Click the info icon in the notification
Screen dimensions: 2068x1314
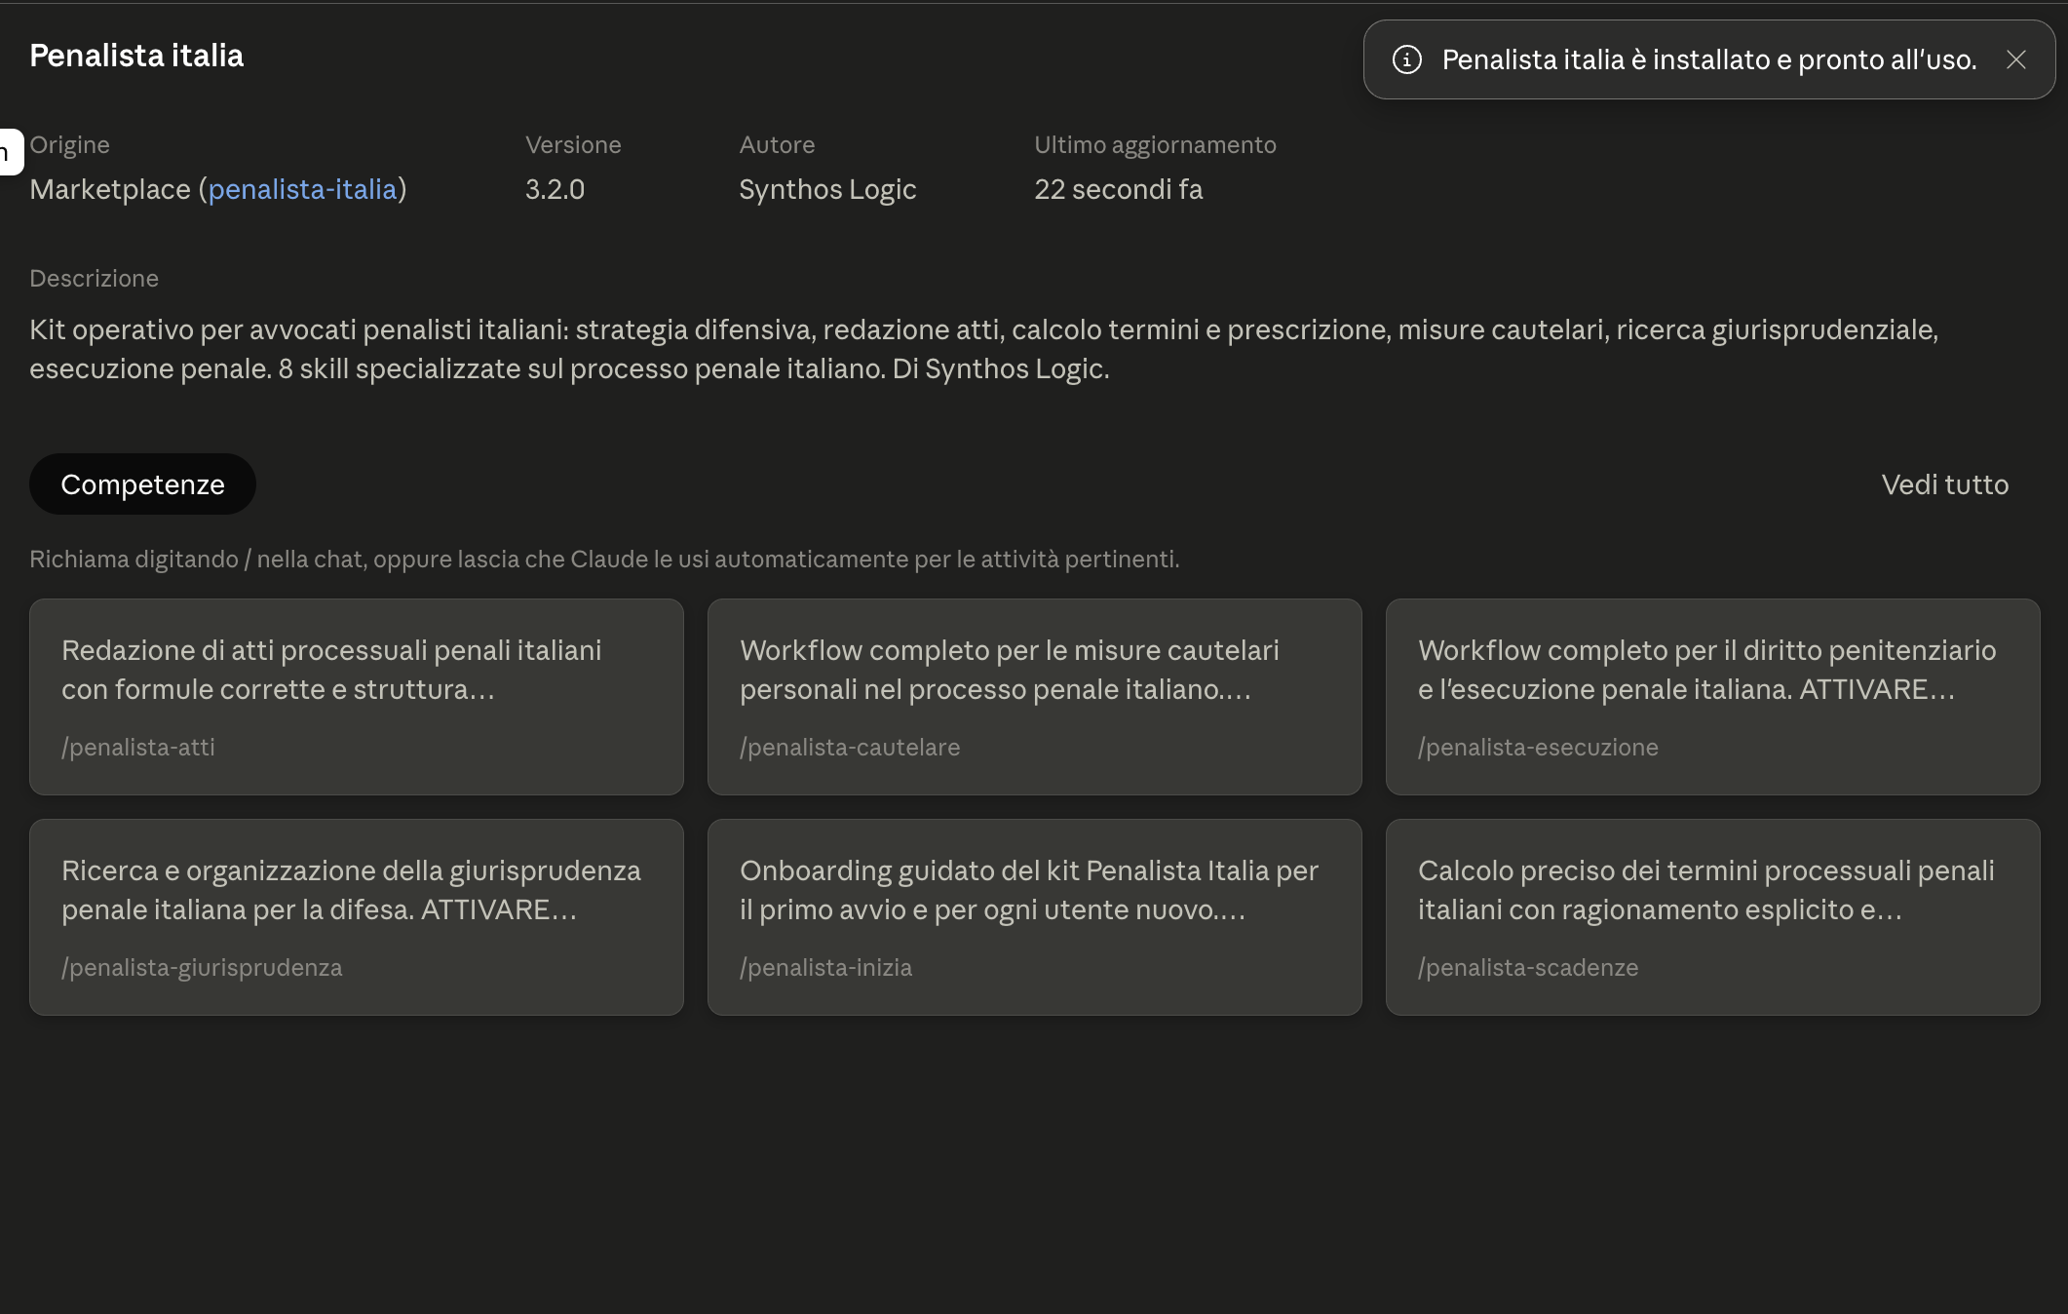point(1406,59)
